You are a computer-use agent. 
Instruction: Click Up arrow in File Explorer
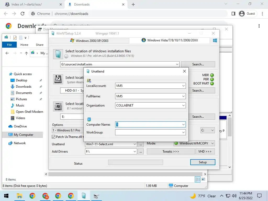[26, 53]
